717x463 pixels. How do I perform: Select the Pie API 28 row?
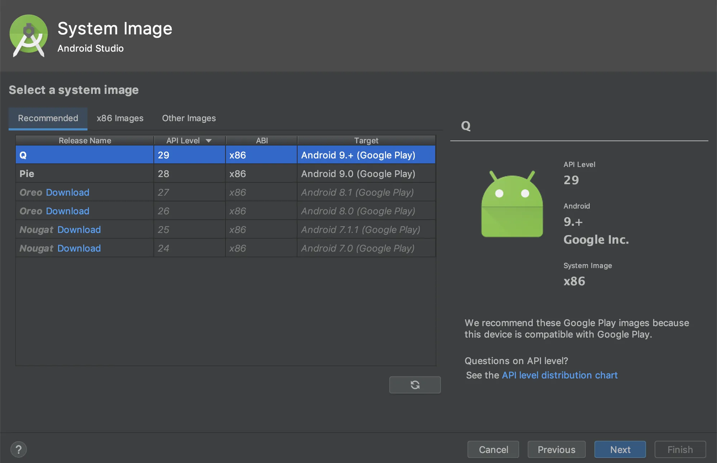(x=85, y=174)
